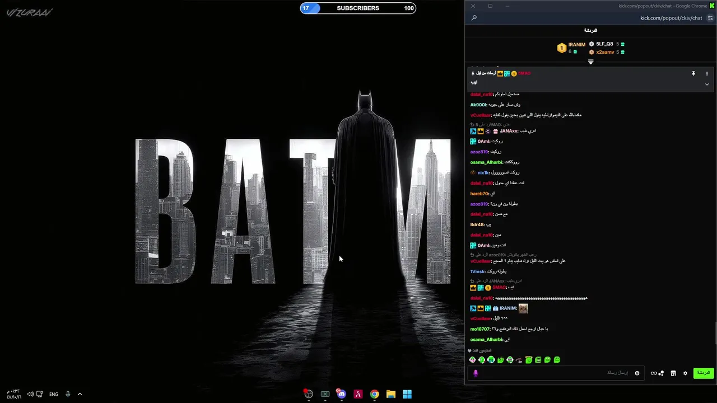Click the first emote in quick emote row
The height and width of the screenshot is (403, 717).
[472, 360]
